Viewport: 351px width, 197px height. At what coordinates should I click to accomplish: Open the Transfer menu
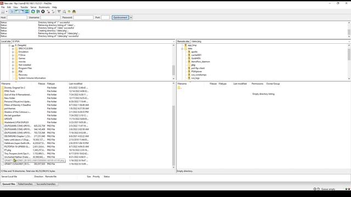click(x=24, y=7)
